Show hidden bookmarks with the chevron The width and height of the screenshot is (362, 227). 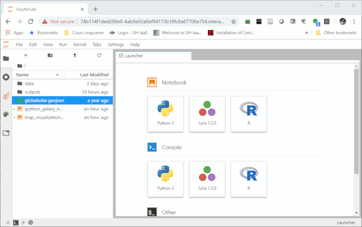pos(306,33)
